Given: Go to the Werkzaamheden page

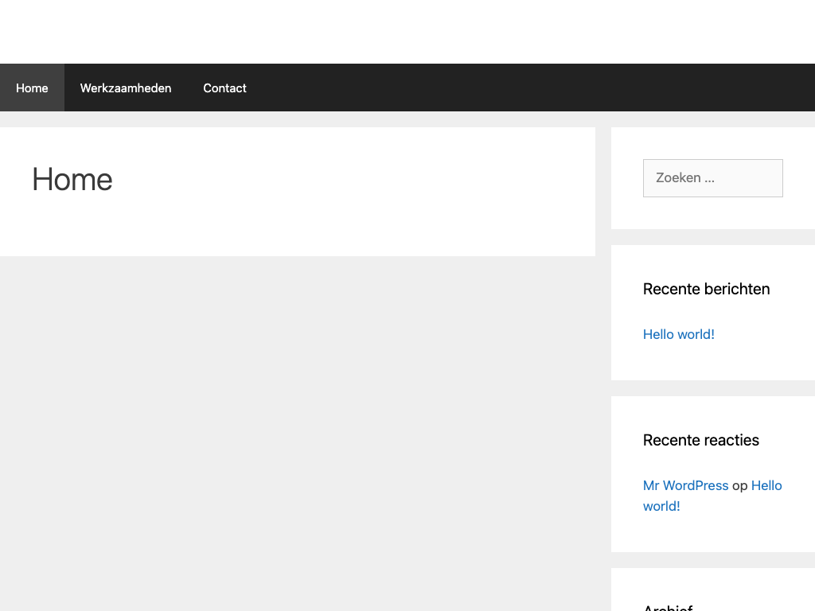Looking at the screenshot, I should point(126,88).
